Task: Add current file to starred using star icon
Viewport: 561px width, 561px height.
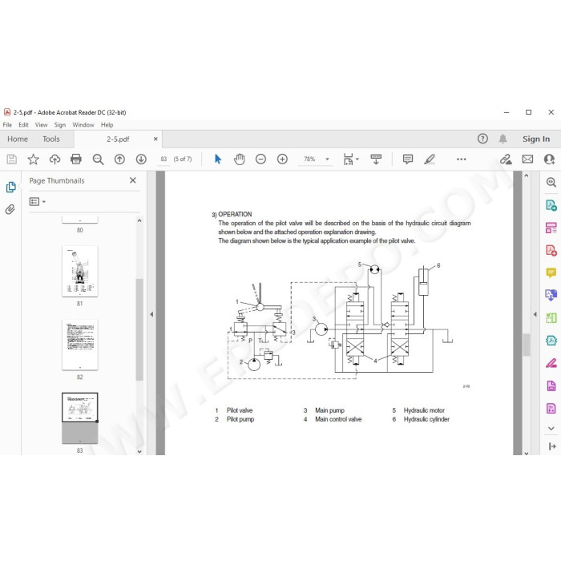Action: tap(34, 159)
